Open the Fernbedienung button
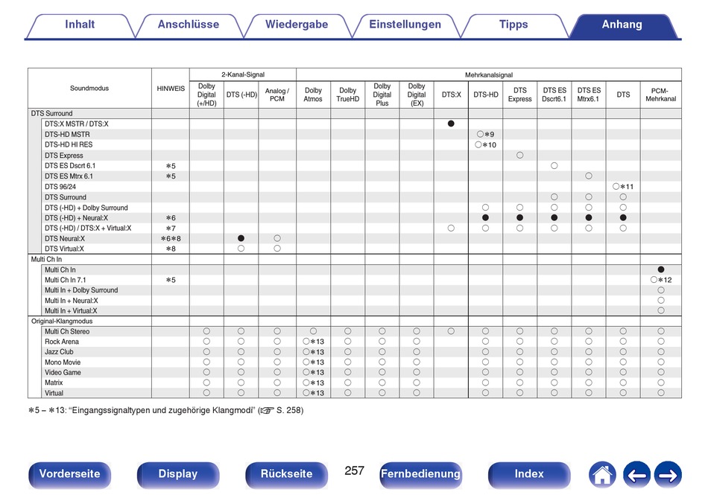Screen dimensions: 708x495 (x=420, y=474)
